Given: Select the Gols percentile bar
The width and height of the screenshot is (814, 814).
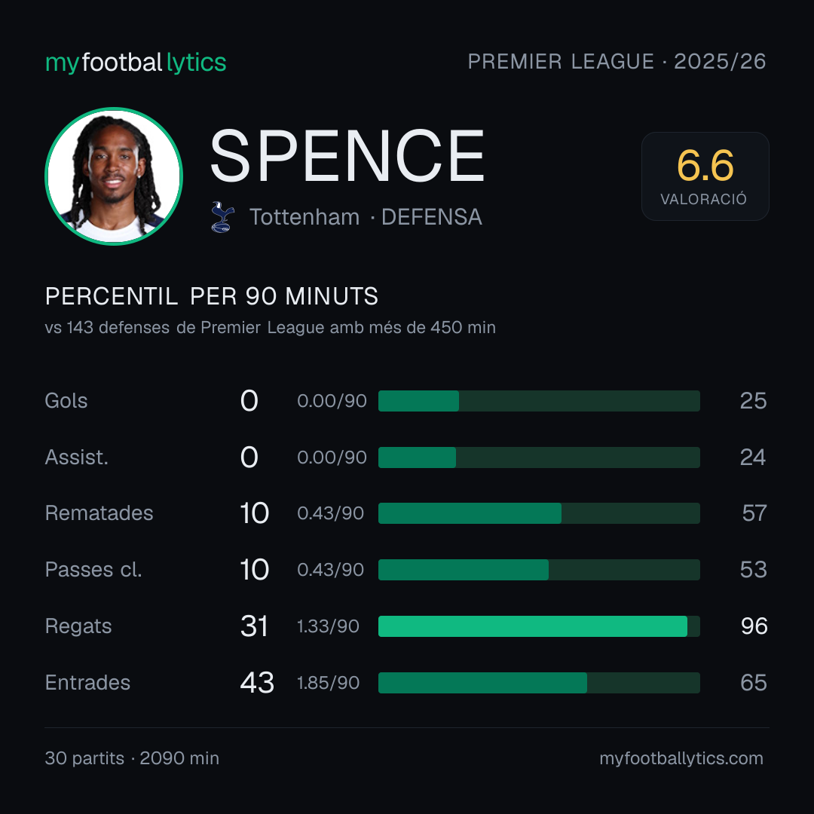Looking at the screenshot, I should (539, 401).
